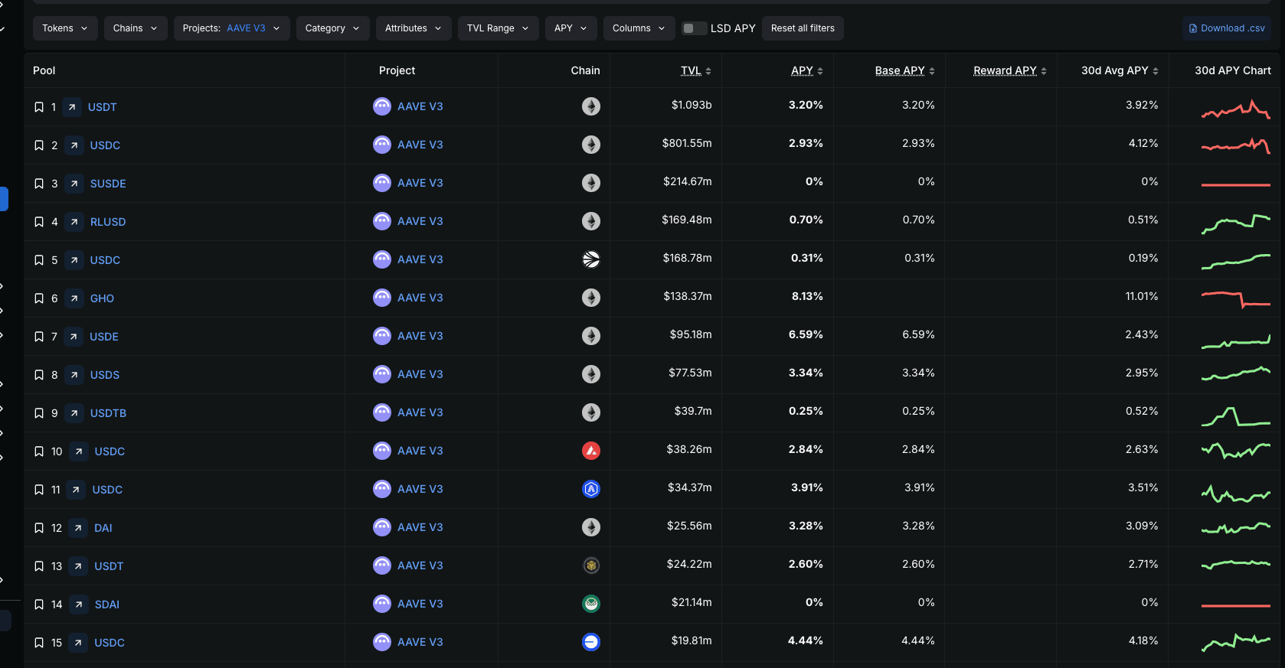Open the Category filter dropdown

(x=332, y=28)
